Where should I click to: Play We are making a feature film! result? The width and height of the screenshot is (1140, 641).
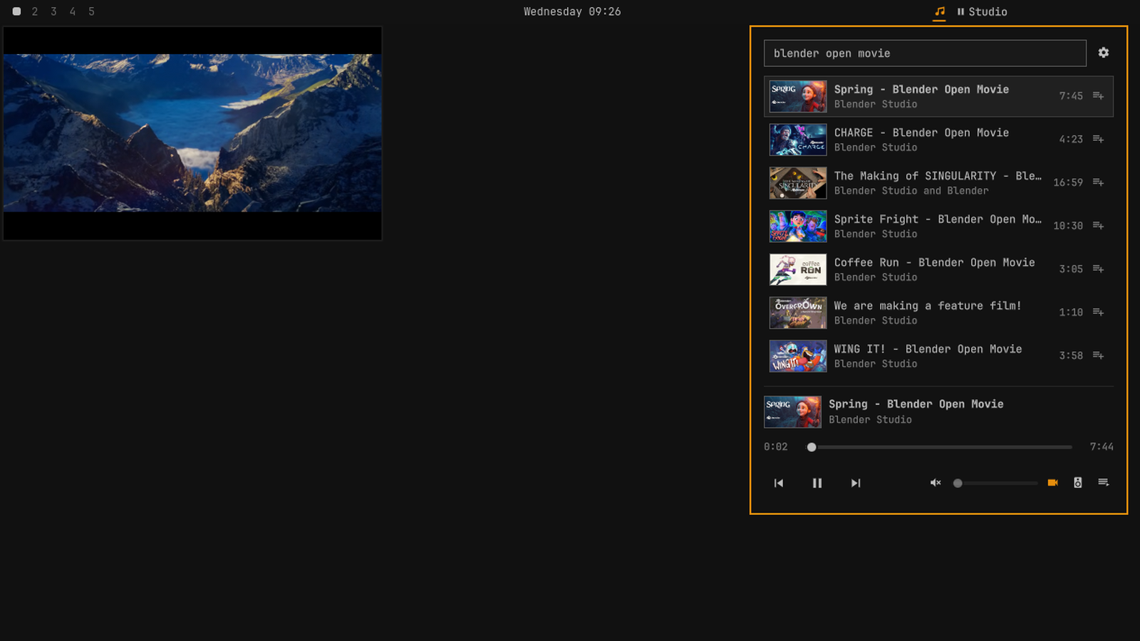[x=938, y=313]
